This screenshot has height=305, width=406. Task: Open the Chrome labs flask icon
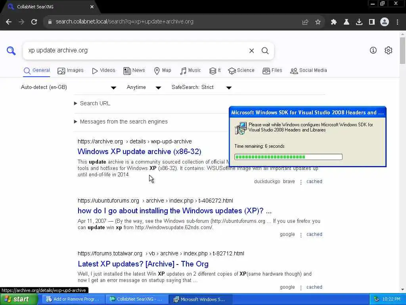point(346,22)
